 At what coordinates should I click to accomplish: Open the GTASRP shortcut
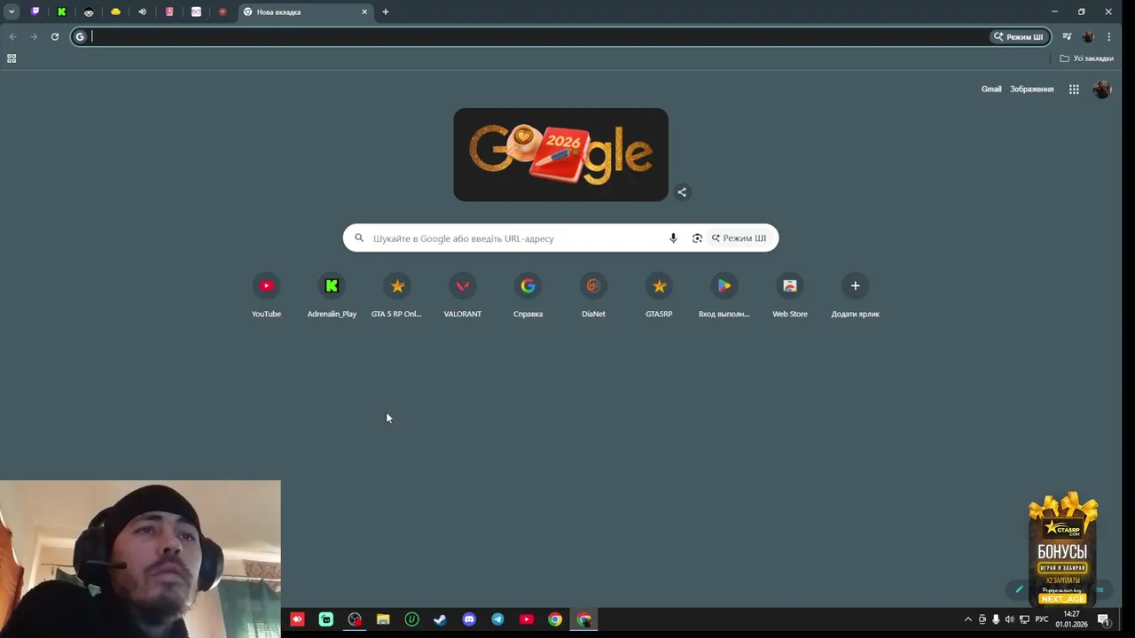(659, 295)
